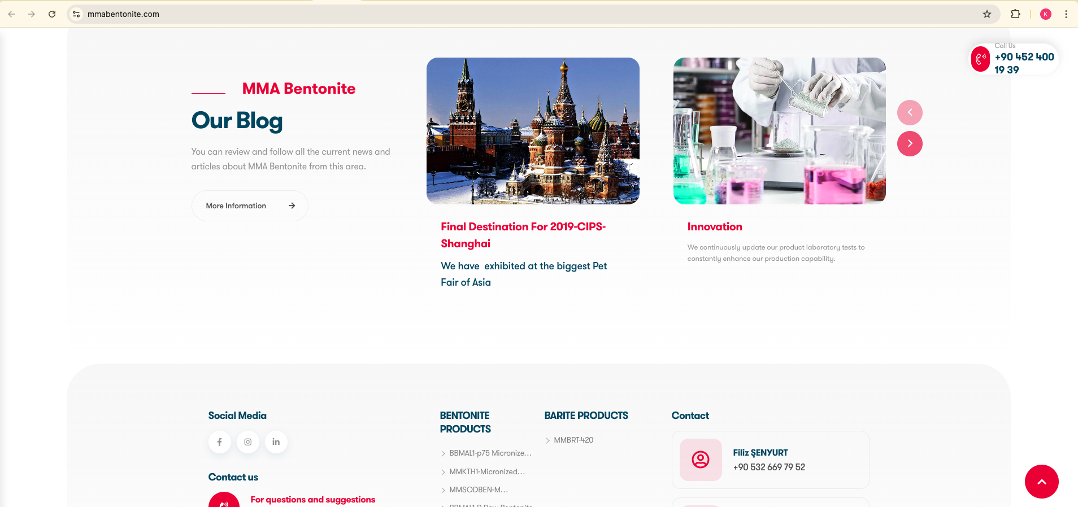Click the laboratory glassware blog thumbnail

coord(780,131)
